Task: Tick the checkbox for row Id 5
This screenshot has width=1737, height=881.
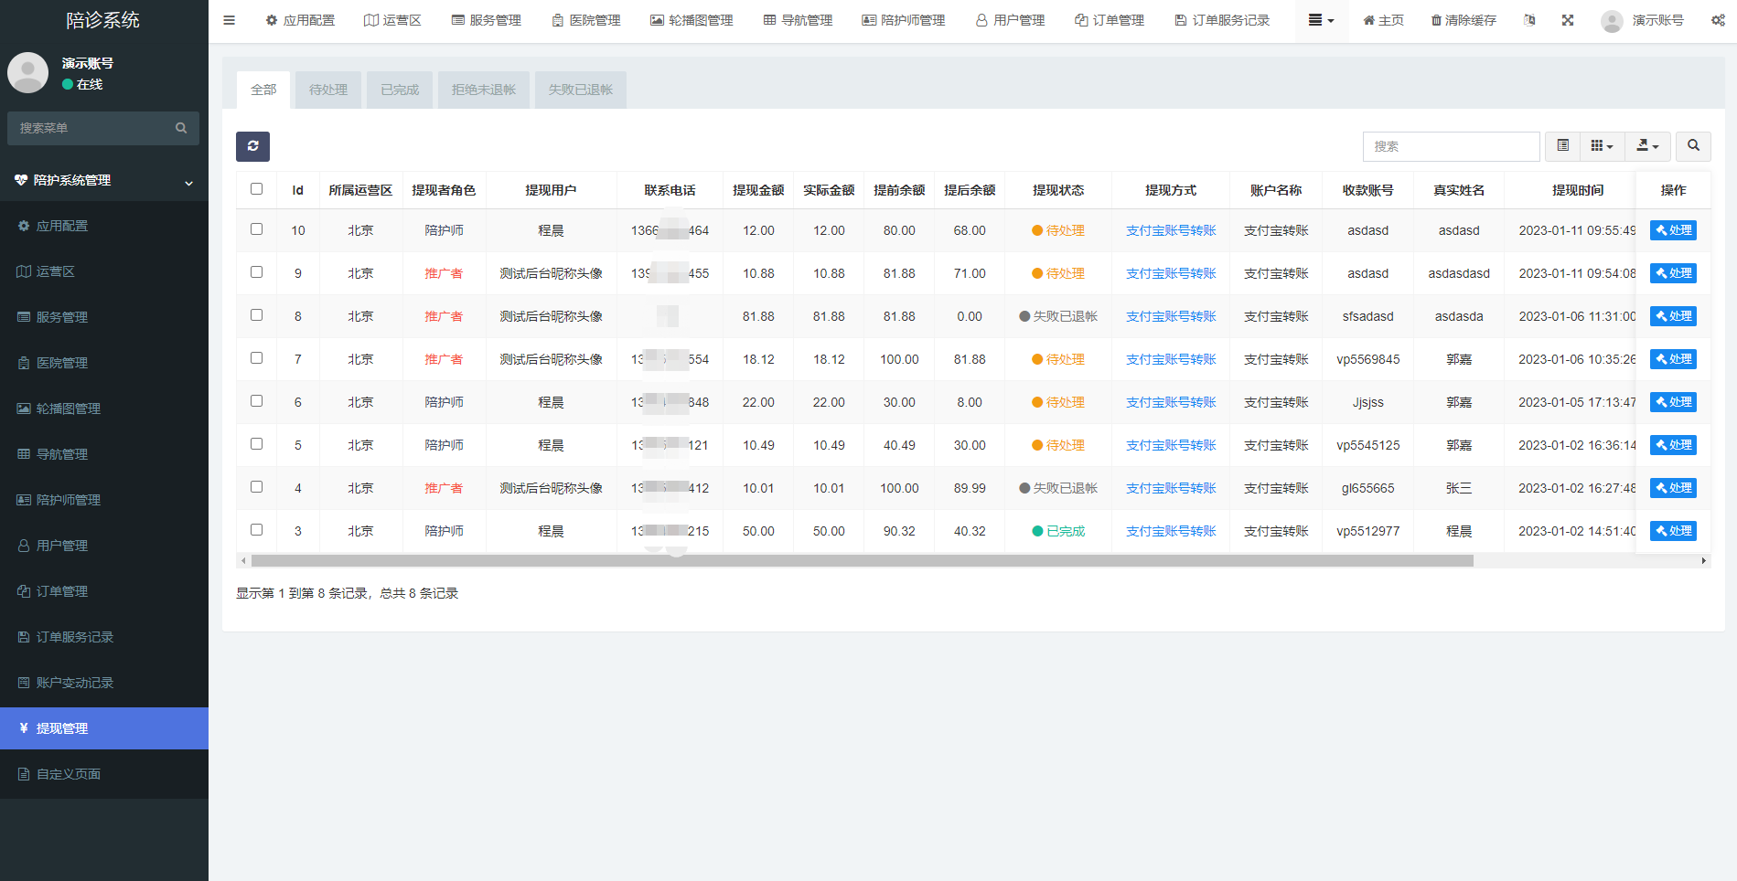Action: (256, 444)
